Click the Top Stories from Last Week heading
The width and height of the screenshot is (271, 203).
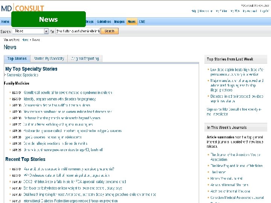230,59
